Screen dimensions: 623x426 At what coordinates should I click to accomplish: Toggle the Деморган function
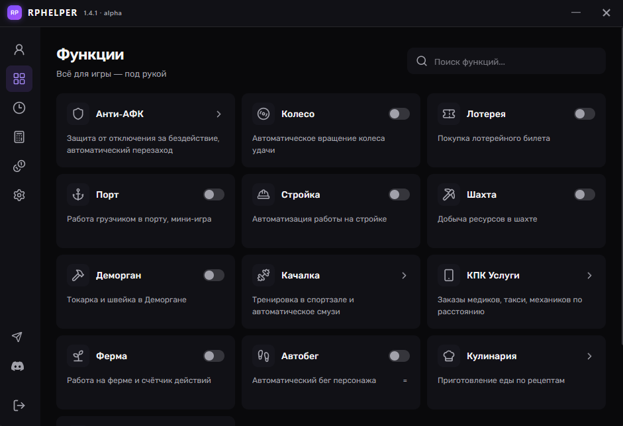click(214, 275)
